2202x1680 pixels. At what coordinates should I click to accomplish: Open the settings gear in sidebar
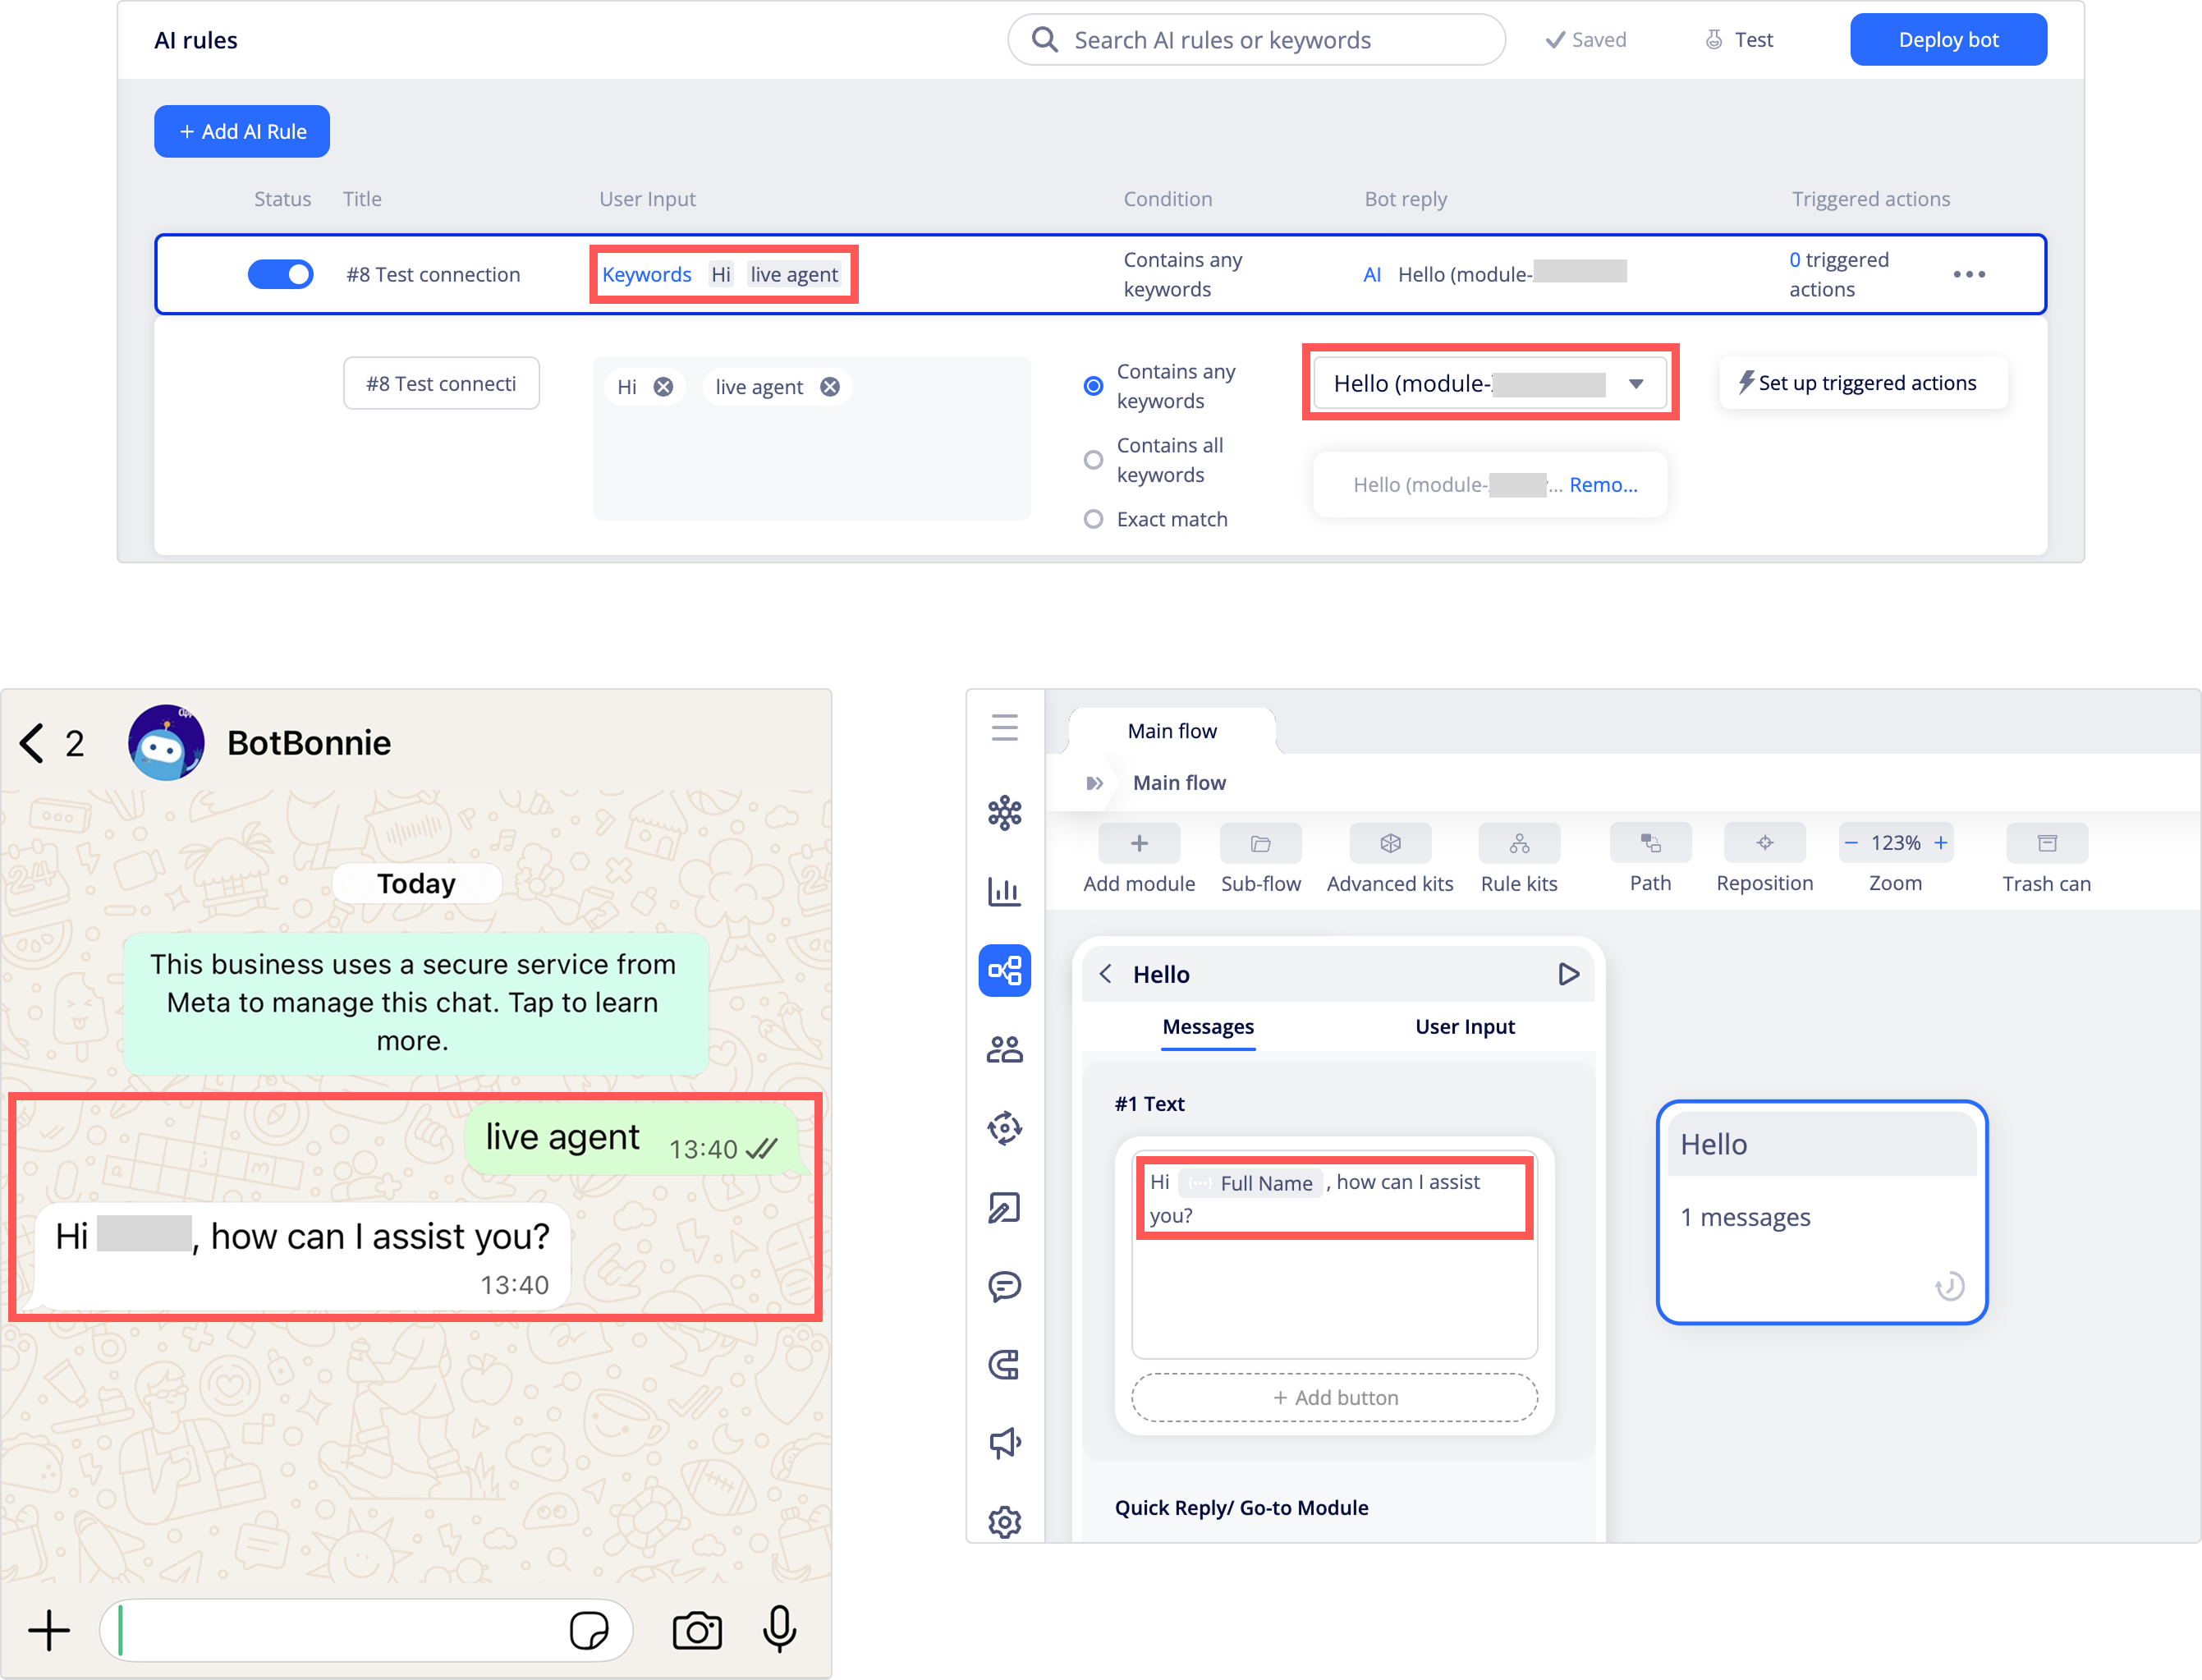click(x=1004, y=1522)
